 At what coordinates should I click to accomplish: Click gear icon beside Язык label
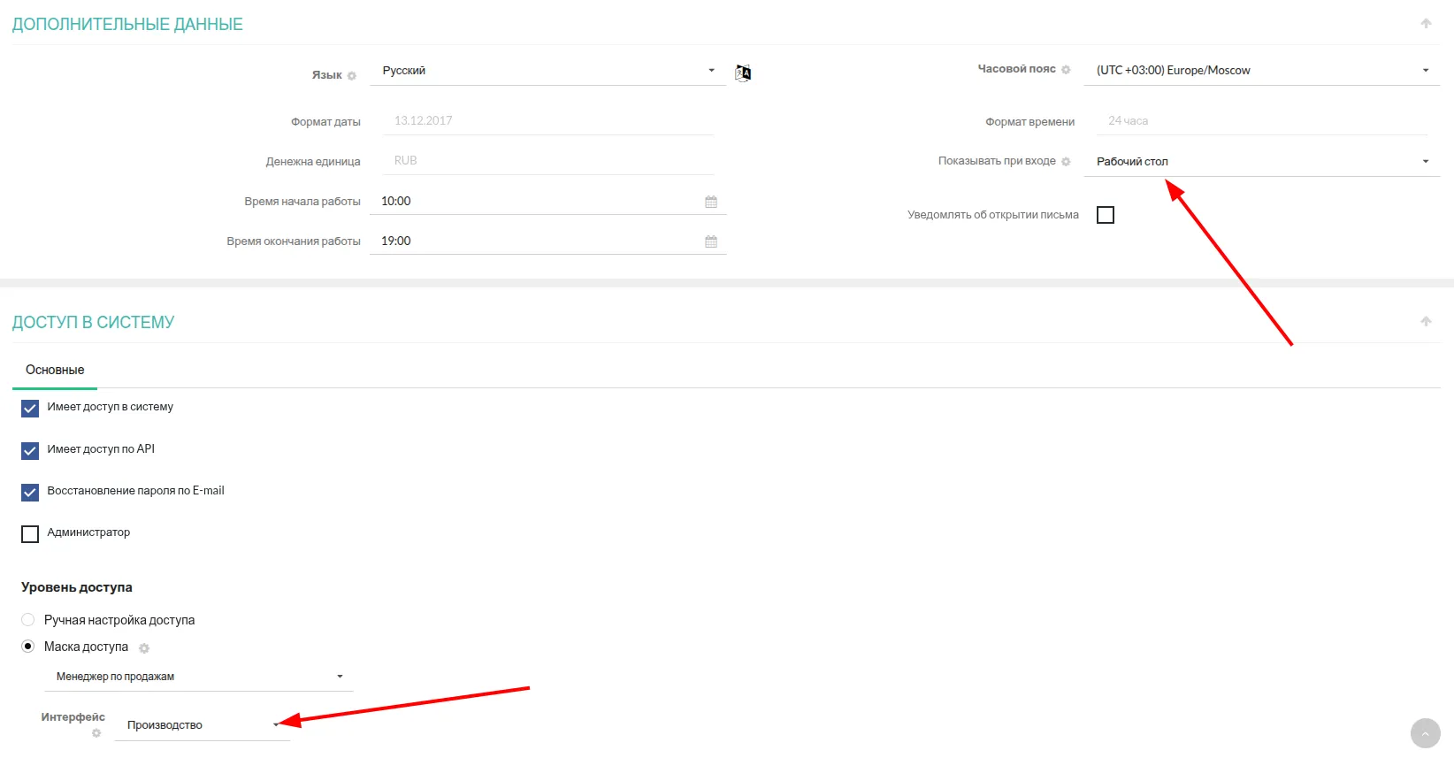[x=352, y=76]
